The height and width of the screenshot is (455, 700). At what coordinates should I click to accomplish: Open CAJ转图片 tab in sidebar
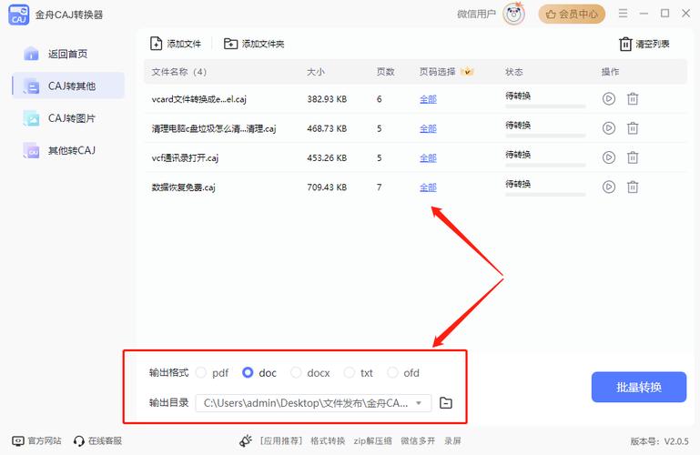[x=68, y=118]
